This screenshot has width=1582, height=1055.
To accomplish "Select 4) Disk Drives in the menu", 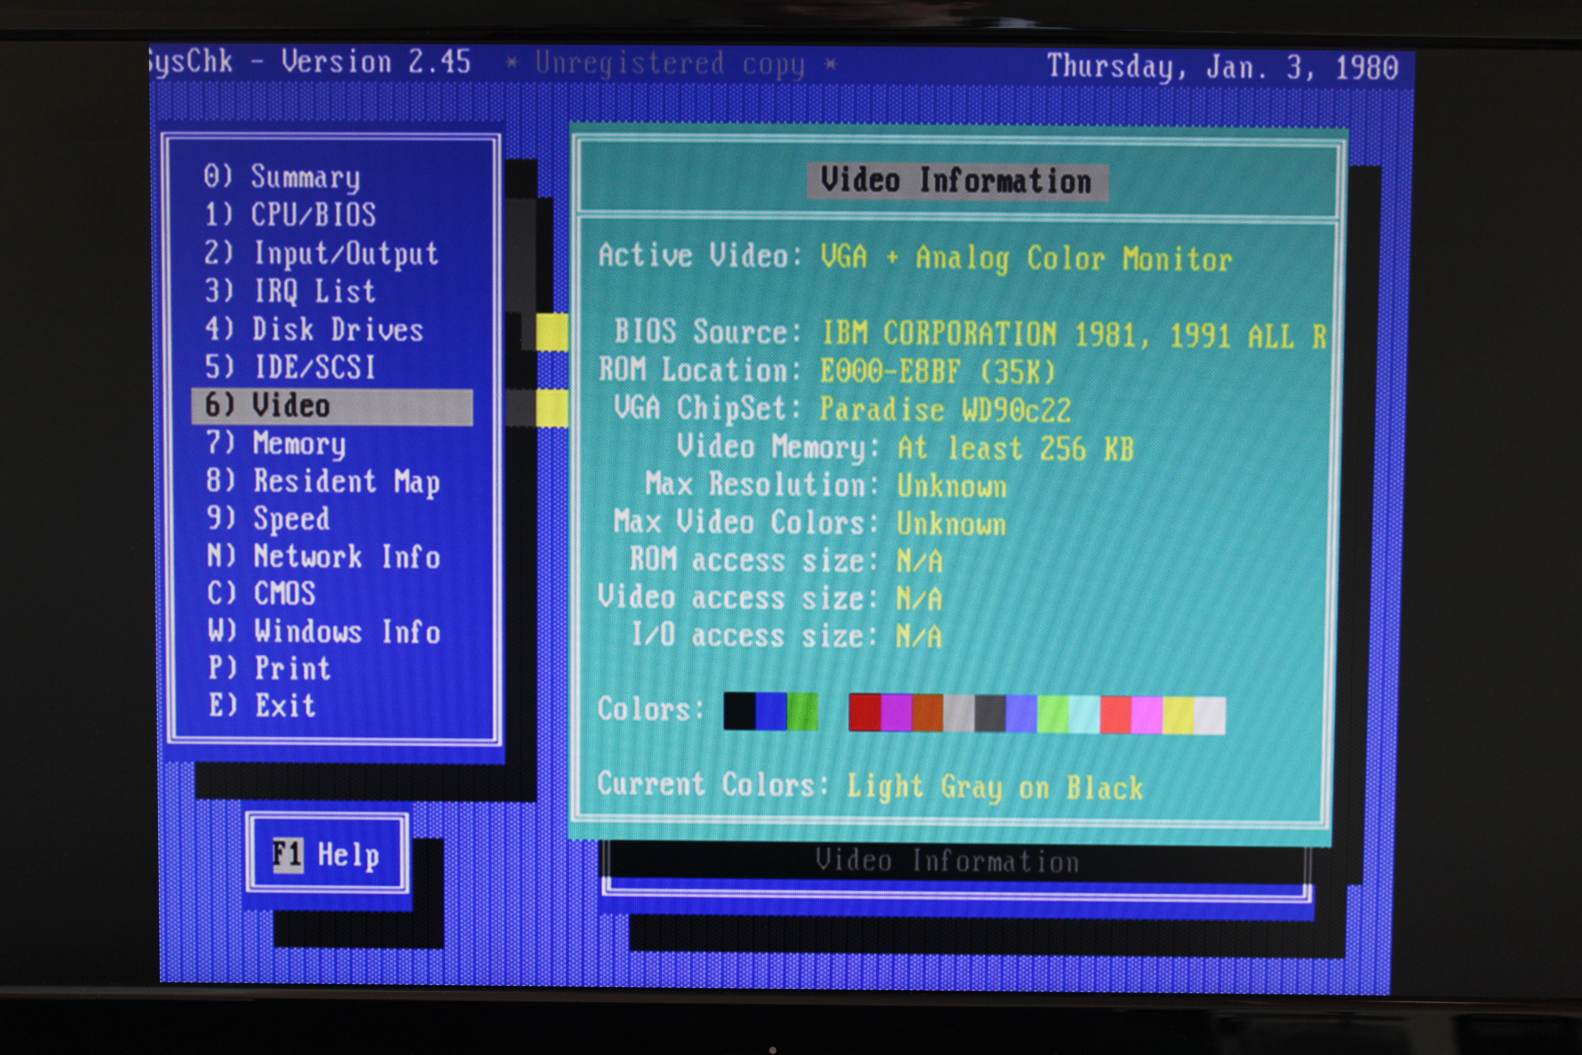I will click(314, 330).
